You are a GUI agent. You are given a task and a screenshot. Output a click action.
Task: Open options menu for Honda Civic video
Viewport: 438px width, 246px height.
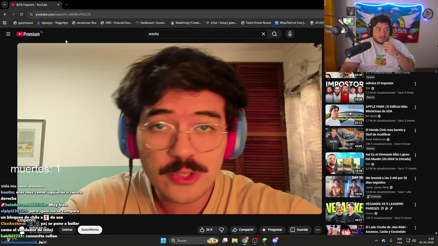pos(415,131)
